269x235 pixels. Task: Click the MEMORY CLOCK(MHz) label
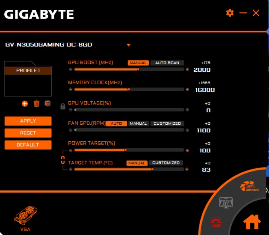pos(95,83)
